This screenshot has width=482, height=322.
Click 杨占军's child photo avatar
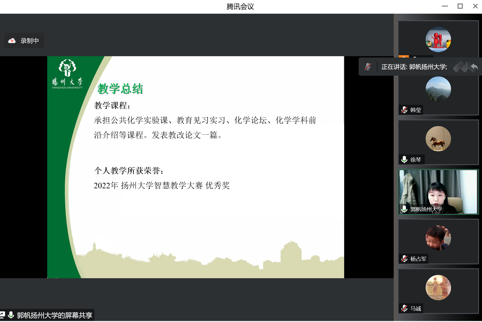pos(438,238)
